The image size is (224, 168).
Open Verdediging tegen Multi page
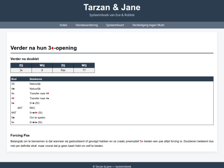point(148,25)
